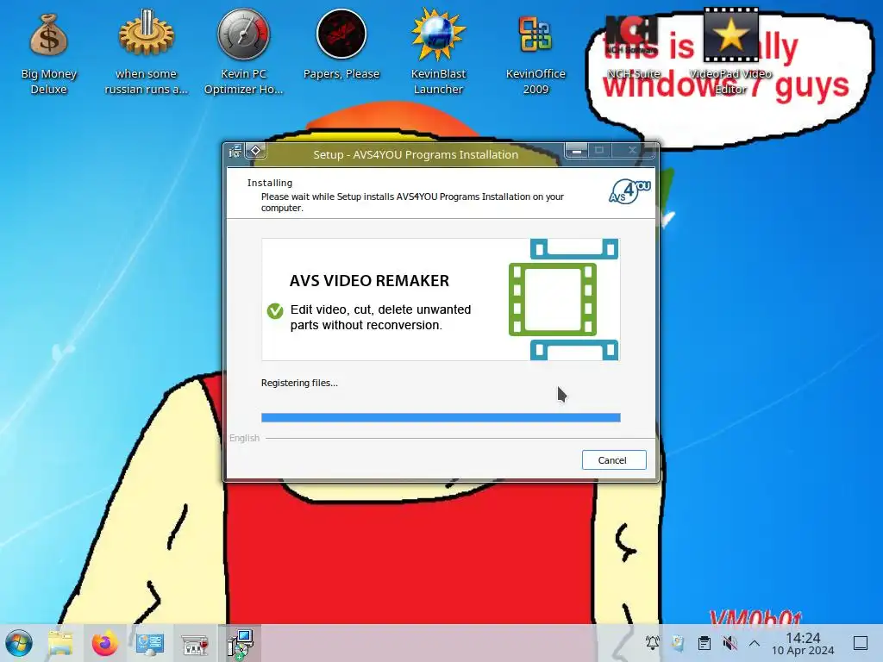Click the title text 'Setup - AVS4YOU Programs Installation'
Viewport: 883px width, 662px height.
(416, 155)
